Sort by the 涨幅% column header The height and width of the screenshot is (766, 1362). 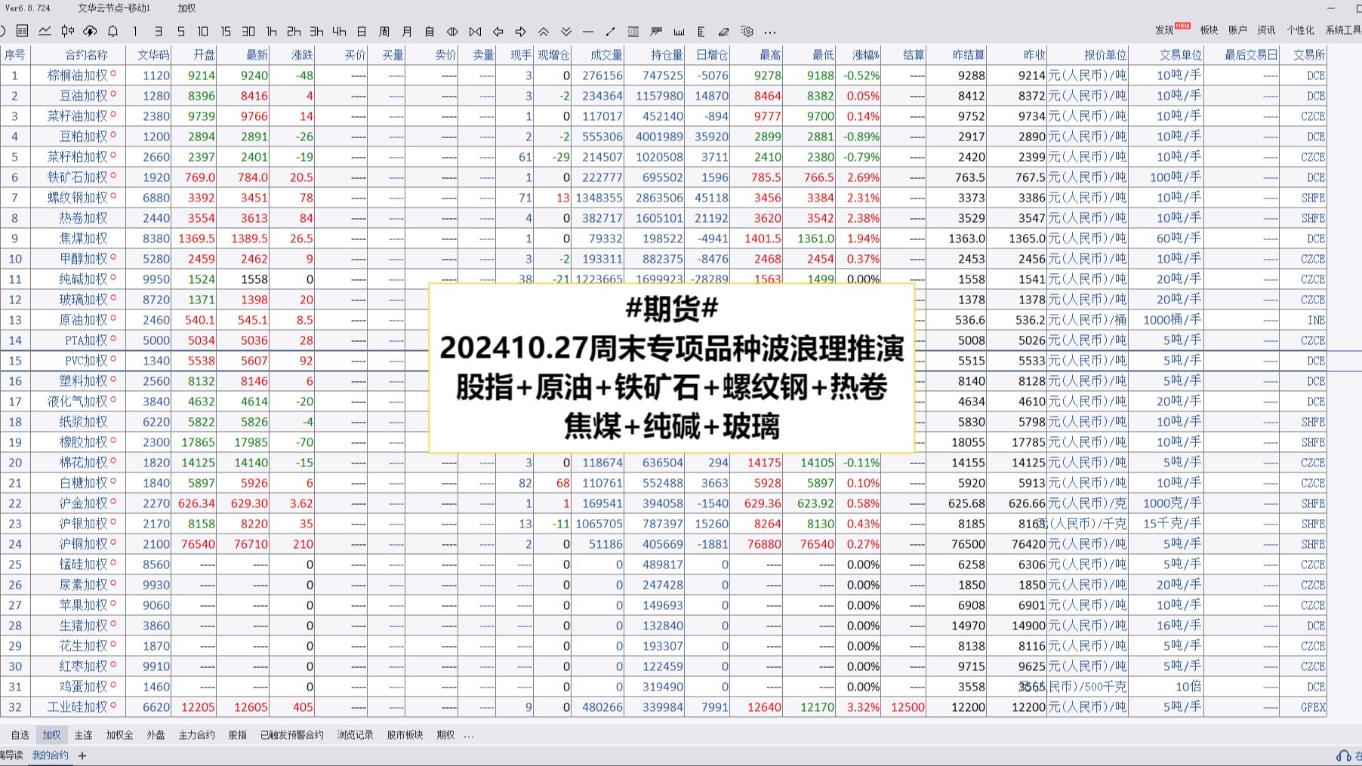click(866, 54)
